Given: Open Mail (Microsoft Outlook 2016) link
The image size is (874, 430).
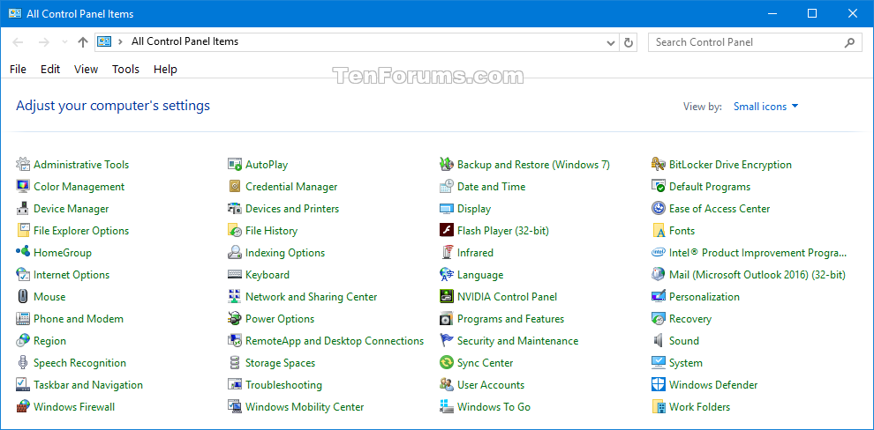Looking at the screenshot, I should pos(757,275).
